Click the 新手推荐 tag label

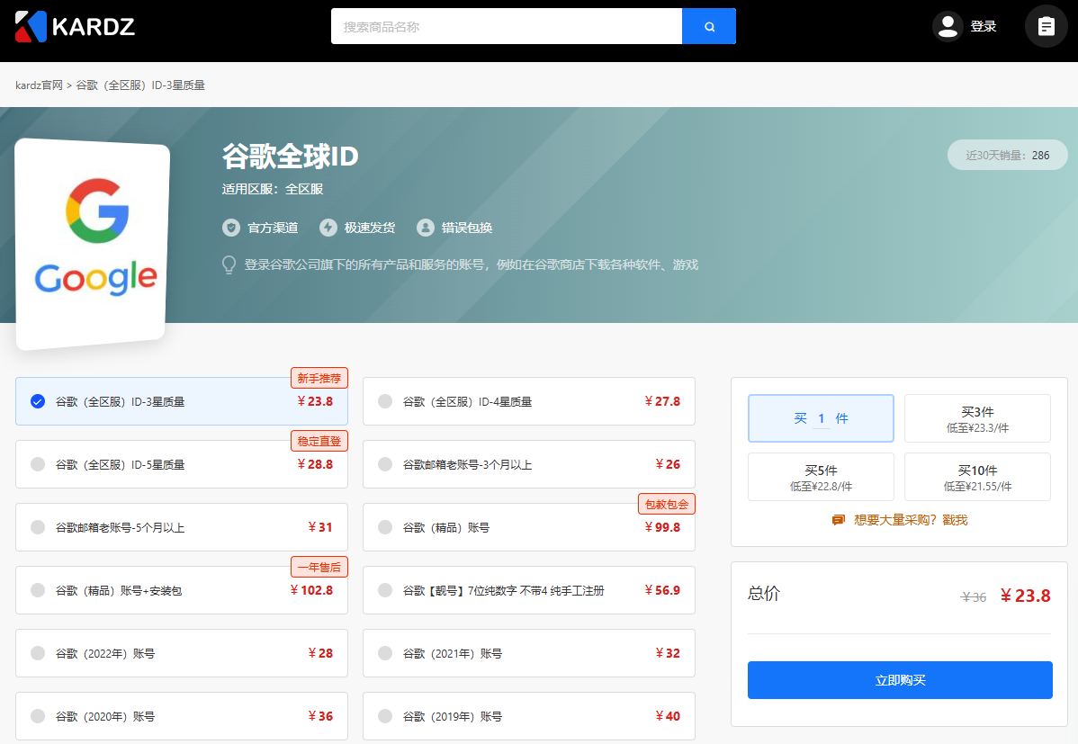319,378
